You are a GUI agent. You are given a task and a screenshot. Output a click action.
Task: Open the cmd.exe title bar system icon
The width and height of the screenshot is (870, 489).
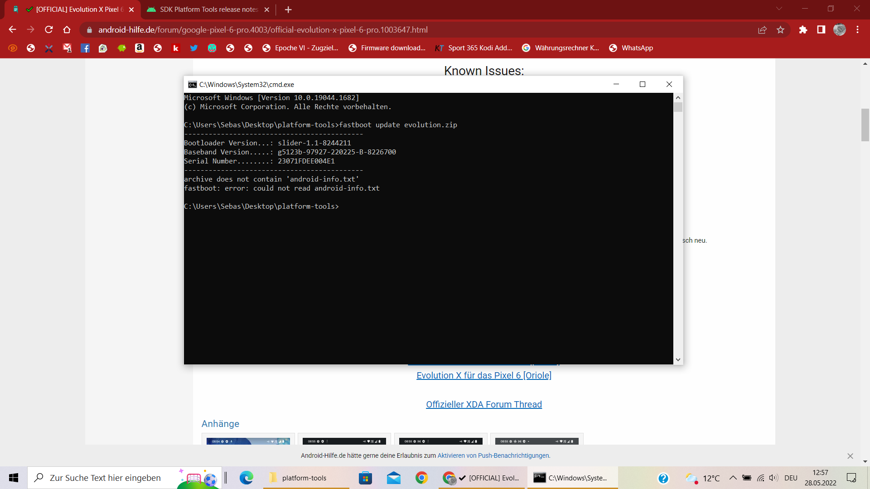(193, 85)
